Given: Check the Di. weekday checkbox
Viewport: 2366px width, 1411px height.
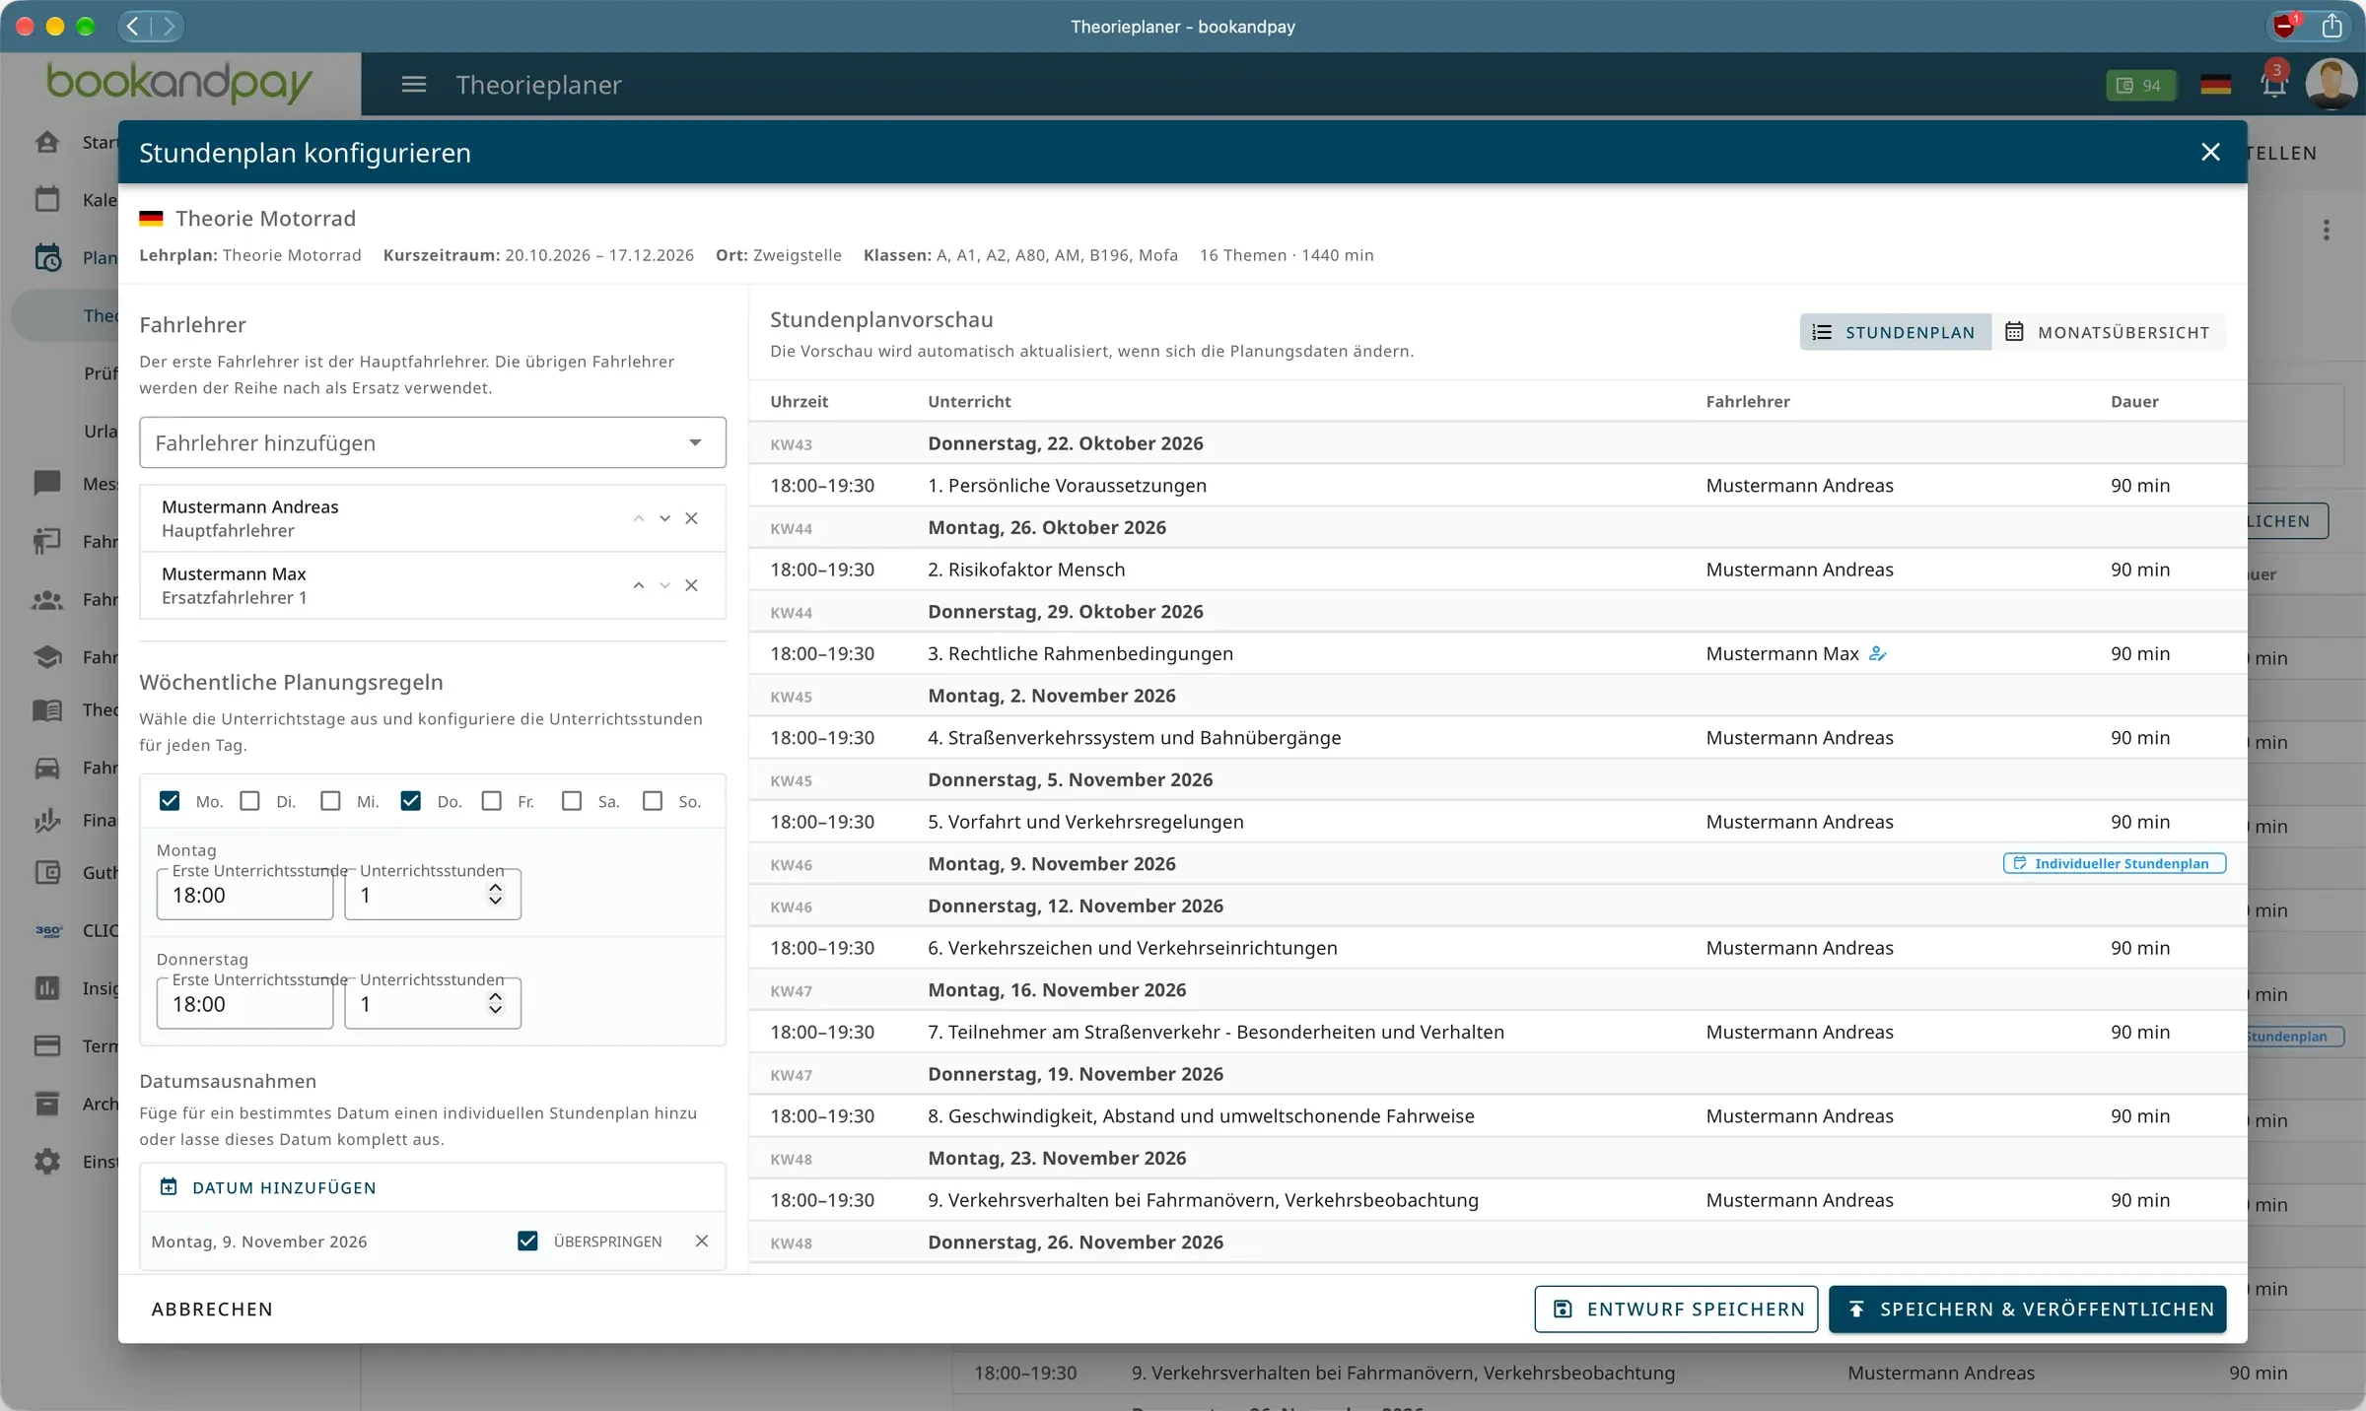Looking at the screenshot, I should click(x=250, y=801).
